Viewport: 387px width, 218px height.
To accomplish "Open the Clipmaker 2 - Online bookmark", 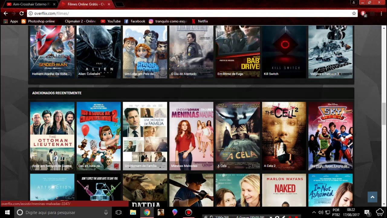I will click(x=80, y=21).
